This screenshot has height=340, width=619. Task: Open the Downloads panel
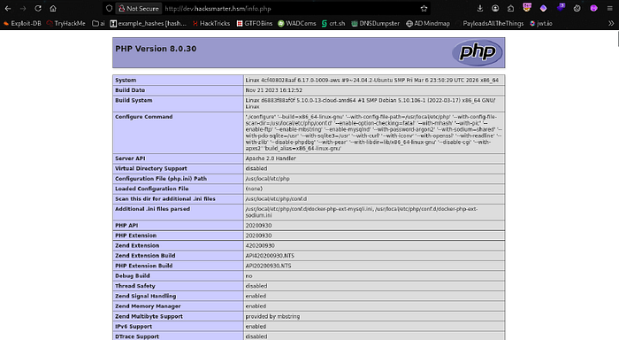pyautogui.click(x=480, y=8)
